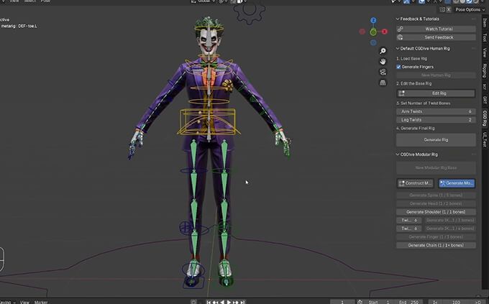Screen dimensions: 489x304
Task: Open the Item sidebar tab
Action: [485, 22]
